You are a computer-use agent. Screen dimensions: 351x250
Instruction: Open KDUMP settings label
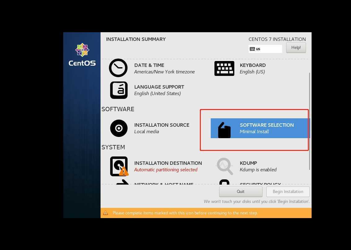[x=248, y=163]
